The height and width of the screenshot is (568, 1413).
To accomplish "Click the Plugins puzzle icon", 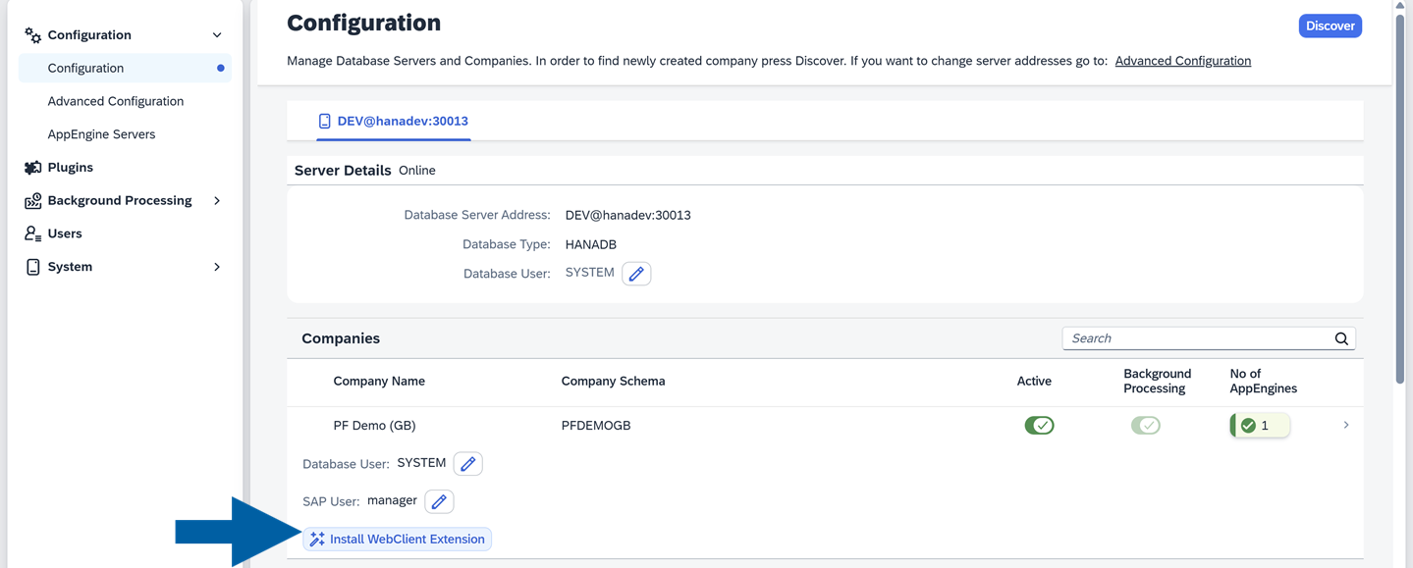I will coord(32,168).
